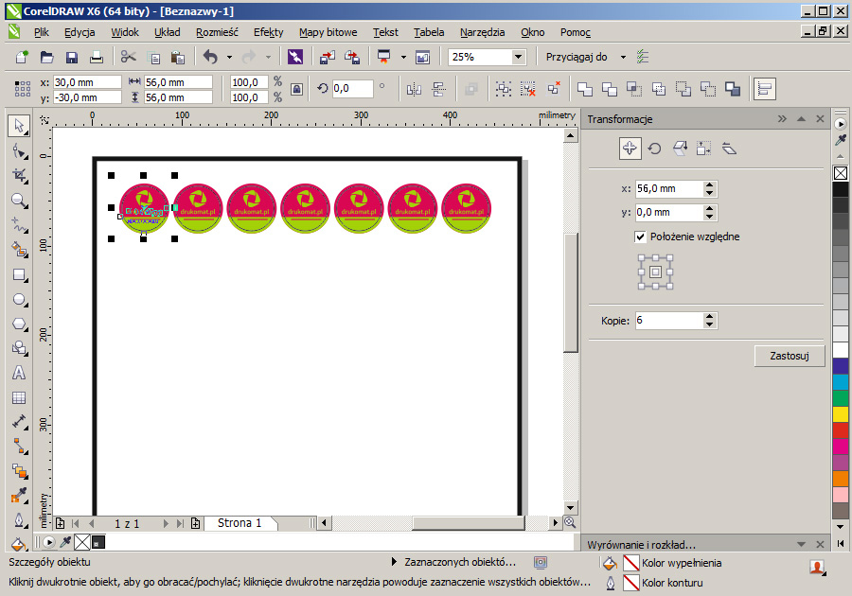Select the Pick tool in the toolbox
The image size is (852, 596).
[19, 126]
